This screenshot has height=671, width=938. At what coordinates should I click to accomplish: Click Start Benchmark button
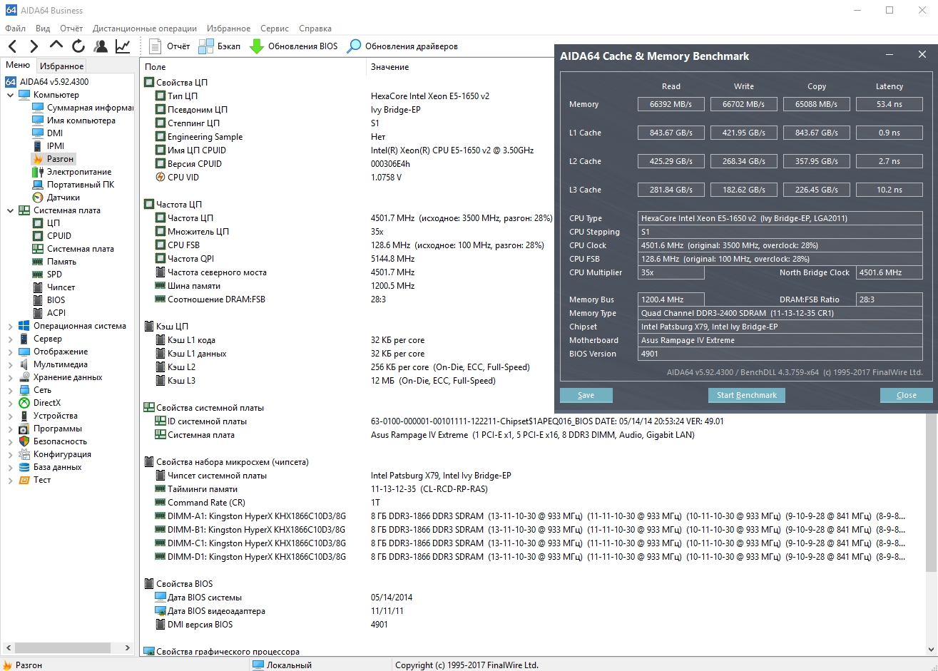(747, 395)
